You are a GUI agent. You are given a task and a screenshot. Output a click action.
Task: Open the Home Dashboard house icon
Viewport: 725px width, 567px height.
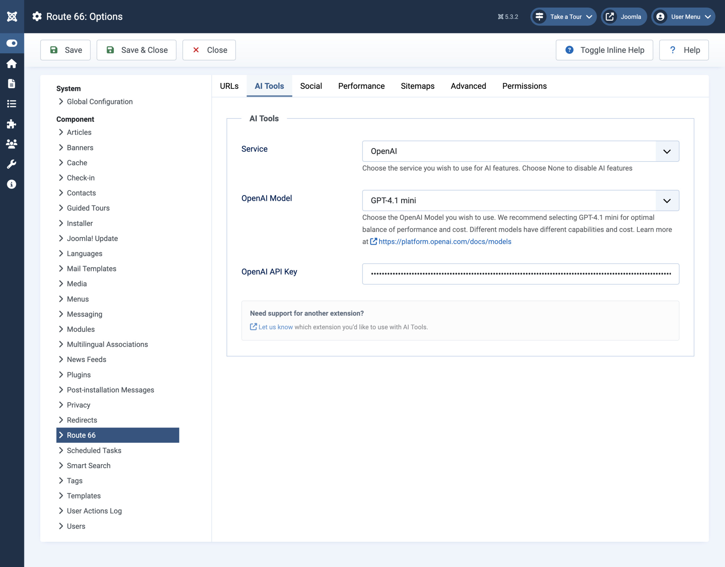click(12, 63)
